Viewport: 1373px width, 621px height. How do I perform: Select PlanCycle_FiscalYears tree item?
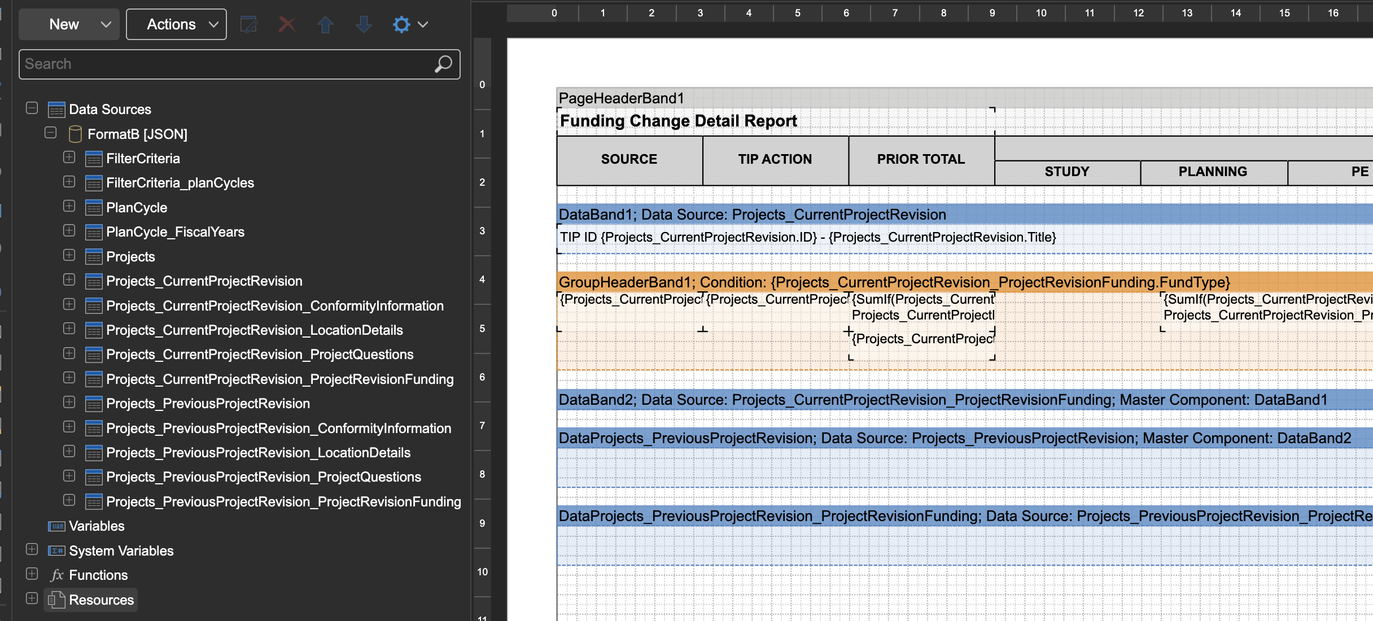pyautogui.click(x=176, y=232)
